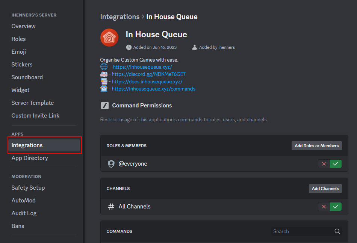Click the hash icon next to All Channels
The width and height of the screenshot is (357, 243).
(x=111, y=207)
